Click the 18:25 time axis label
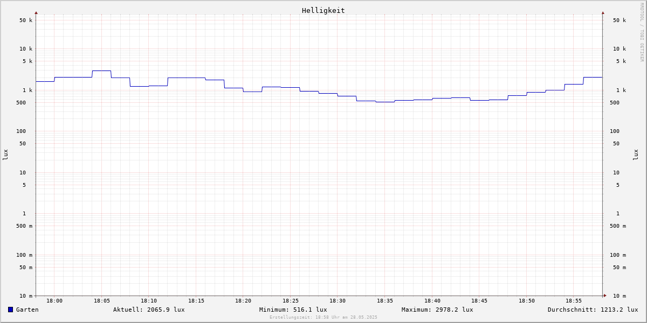 [291, 301]
